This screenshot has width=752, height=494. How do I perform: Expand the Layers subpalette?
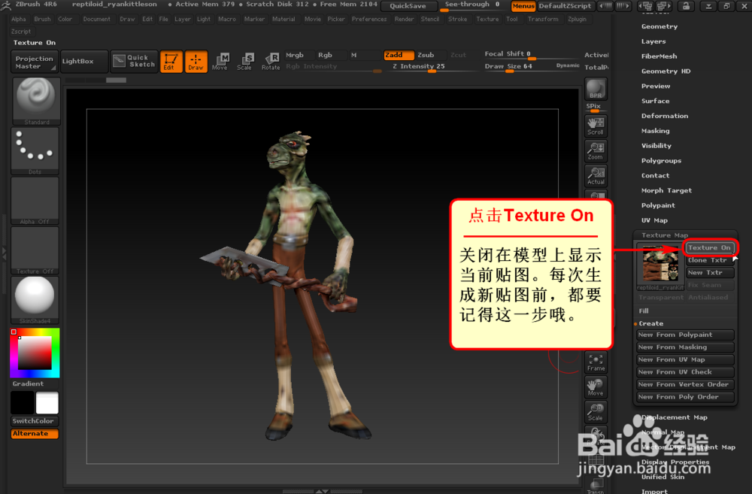click(653, 41)
